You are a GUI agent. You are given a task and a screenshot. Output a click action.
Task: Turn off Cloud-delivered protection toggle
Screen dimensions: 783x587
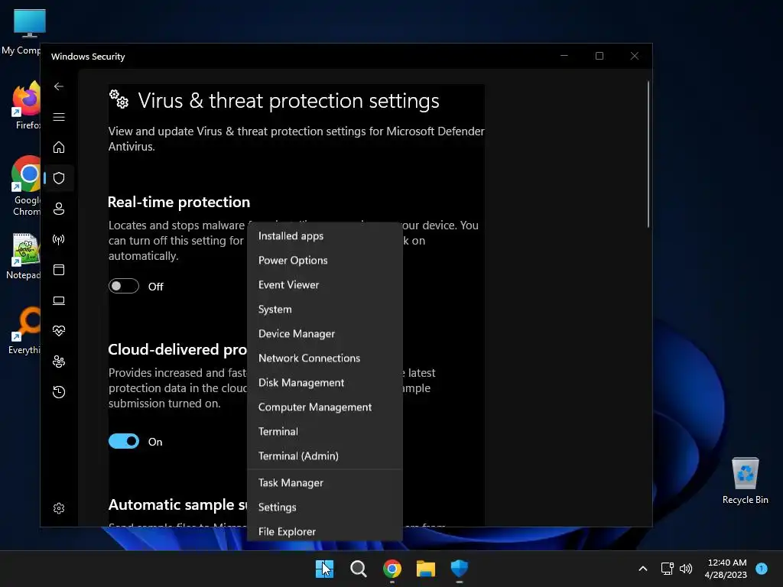[124, 441]
